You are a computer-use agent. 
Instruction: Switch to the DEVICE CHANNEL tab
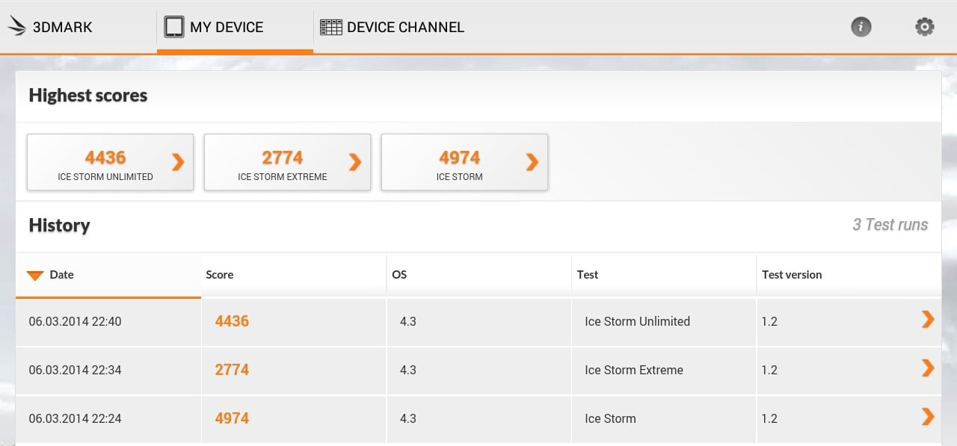(x=392, y=27)
